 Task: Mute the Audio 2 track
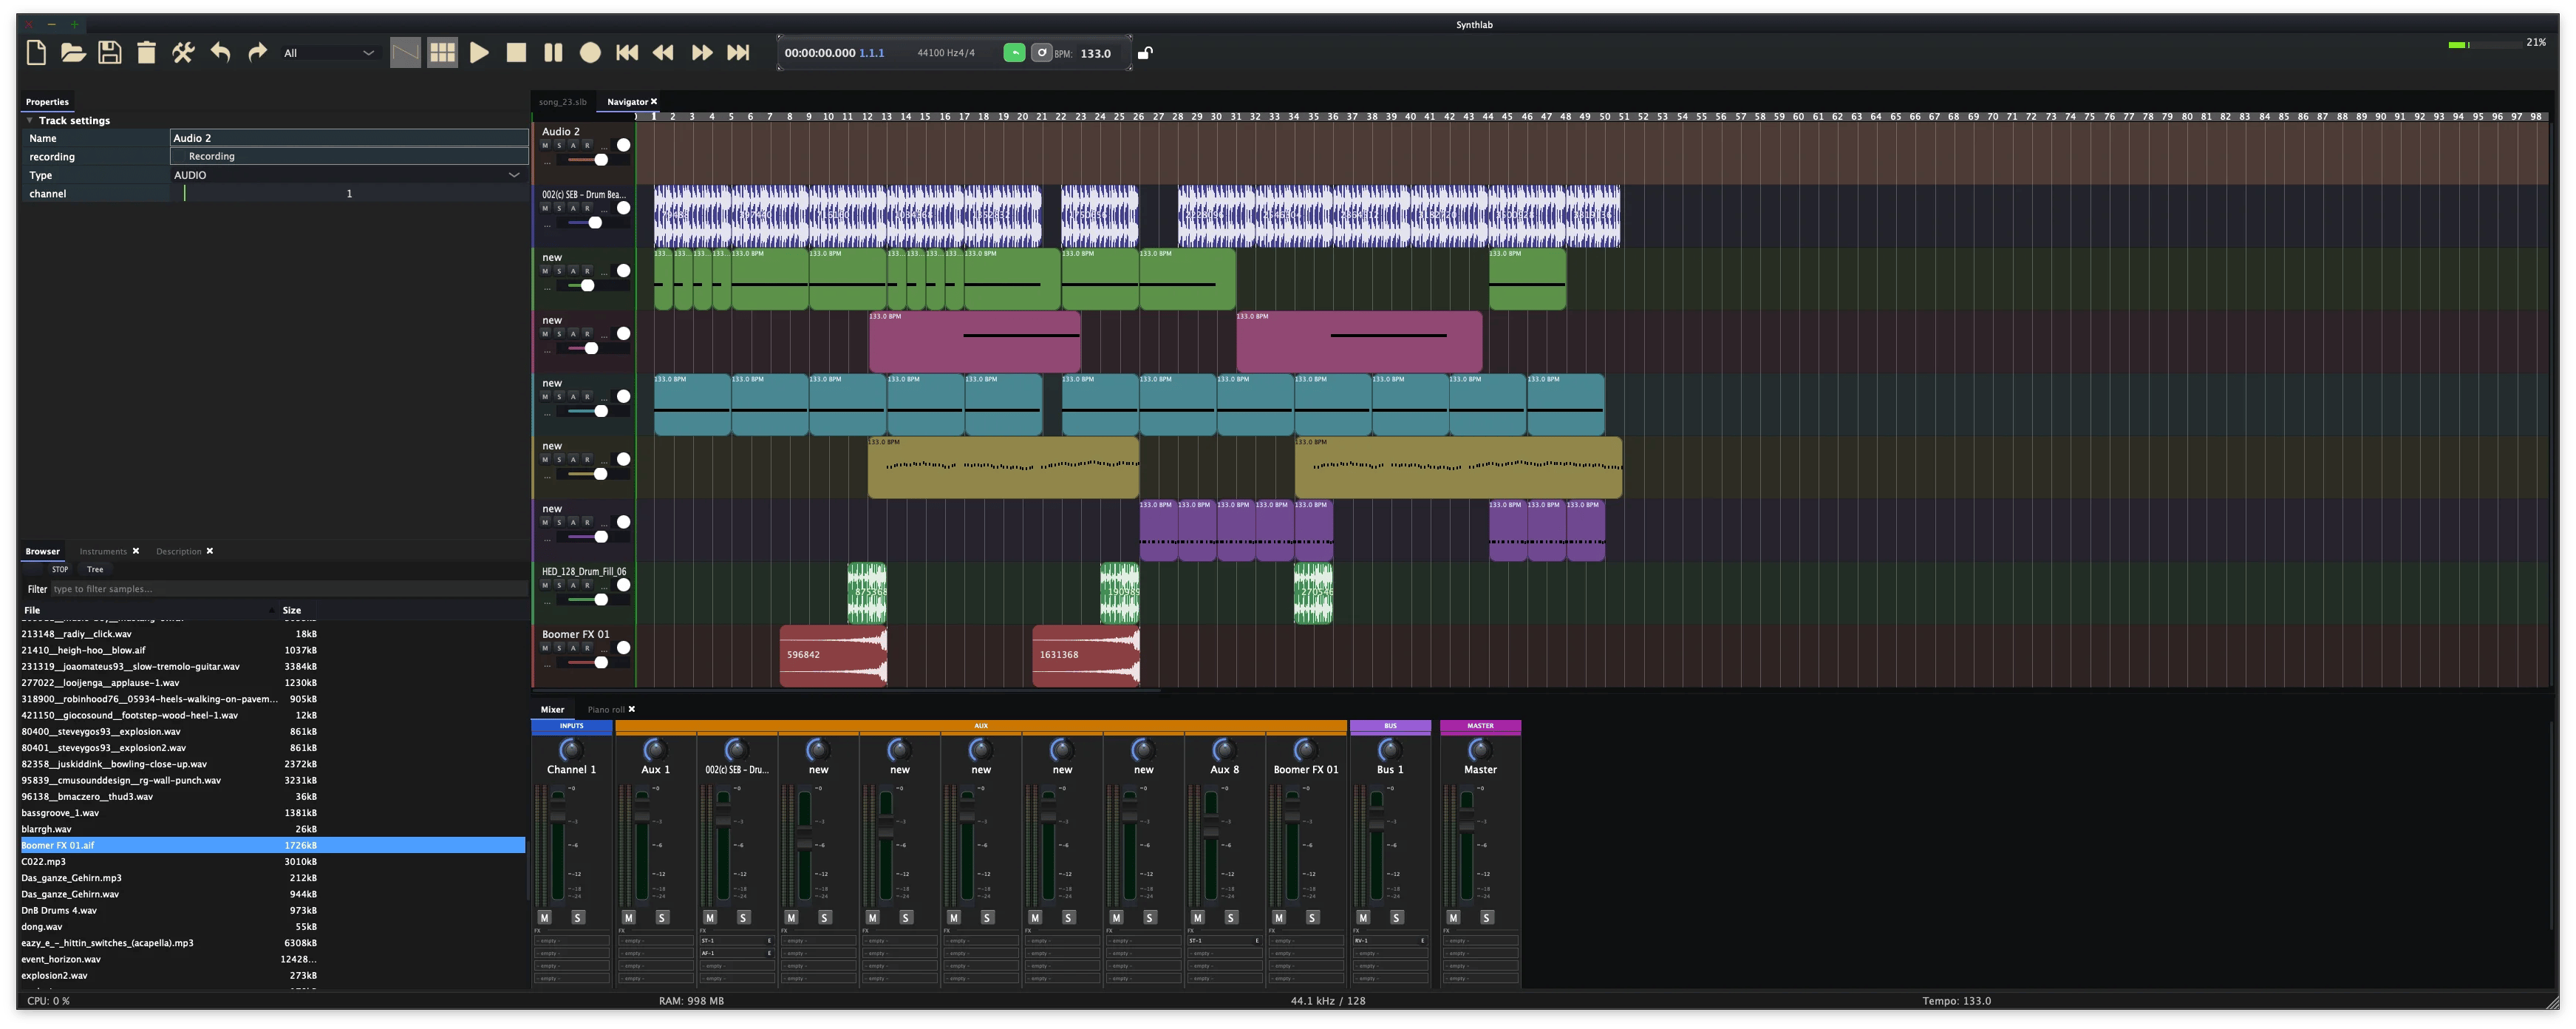[545, 146]
